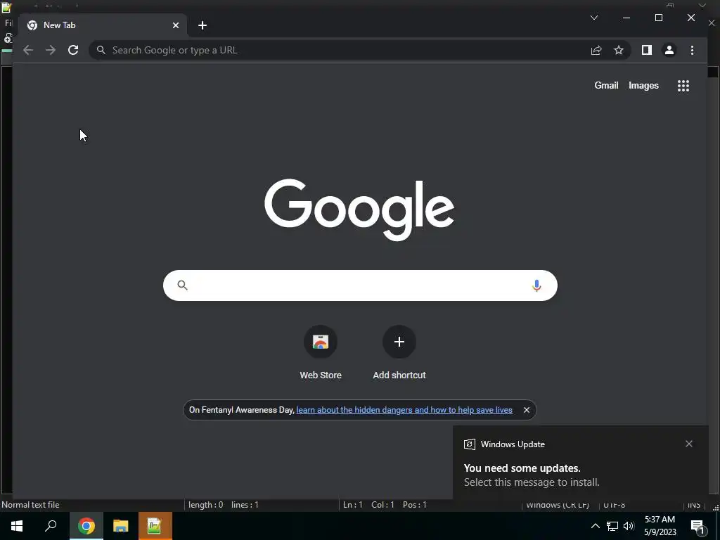Click the magnifier icon in Google search box
Image resolution: width=720 pixels, height=540 pixels.
point(182,285)
